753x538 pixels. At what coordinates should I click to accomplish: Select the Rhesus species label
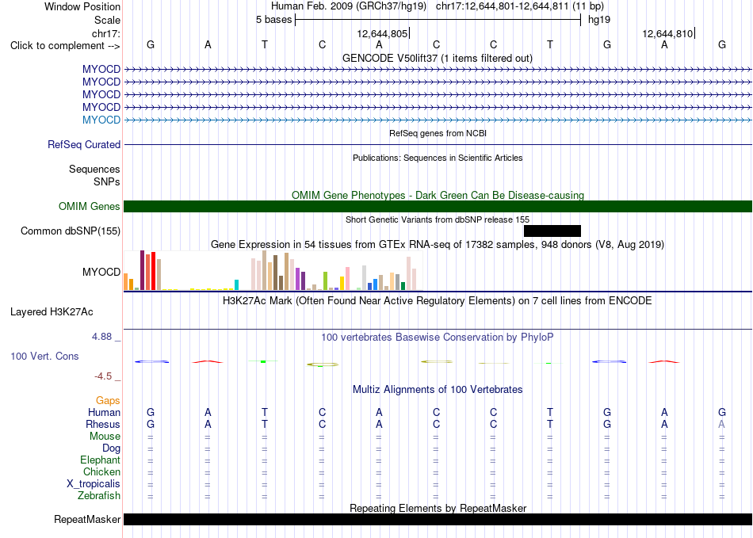click(x=103, y=424)
